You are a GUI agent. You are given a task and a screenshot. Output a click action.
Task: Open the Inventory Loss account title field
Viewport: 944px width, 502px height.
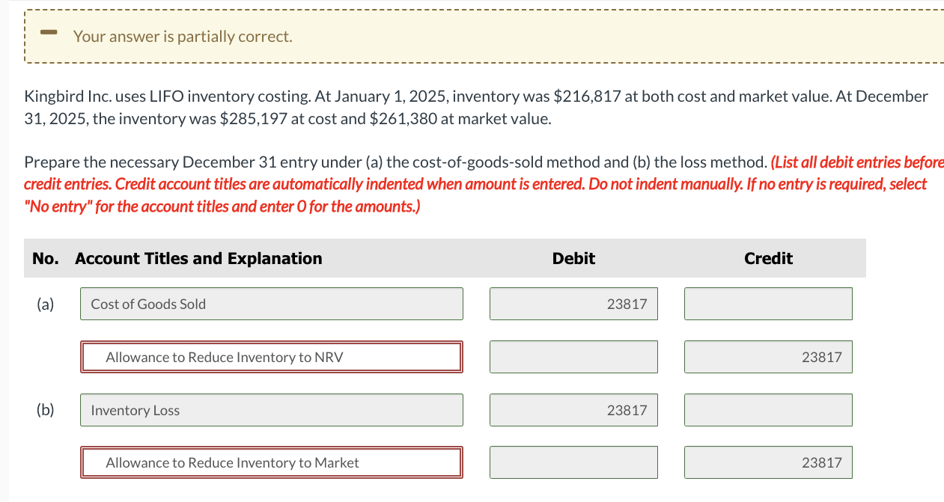point(272,410)
